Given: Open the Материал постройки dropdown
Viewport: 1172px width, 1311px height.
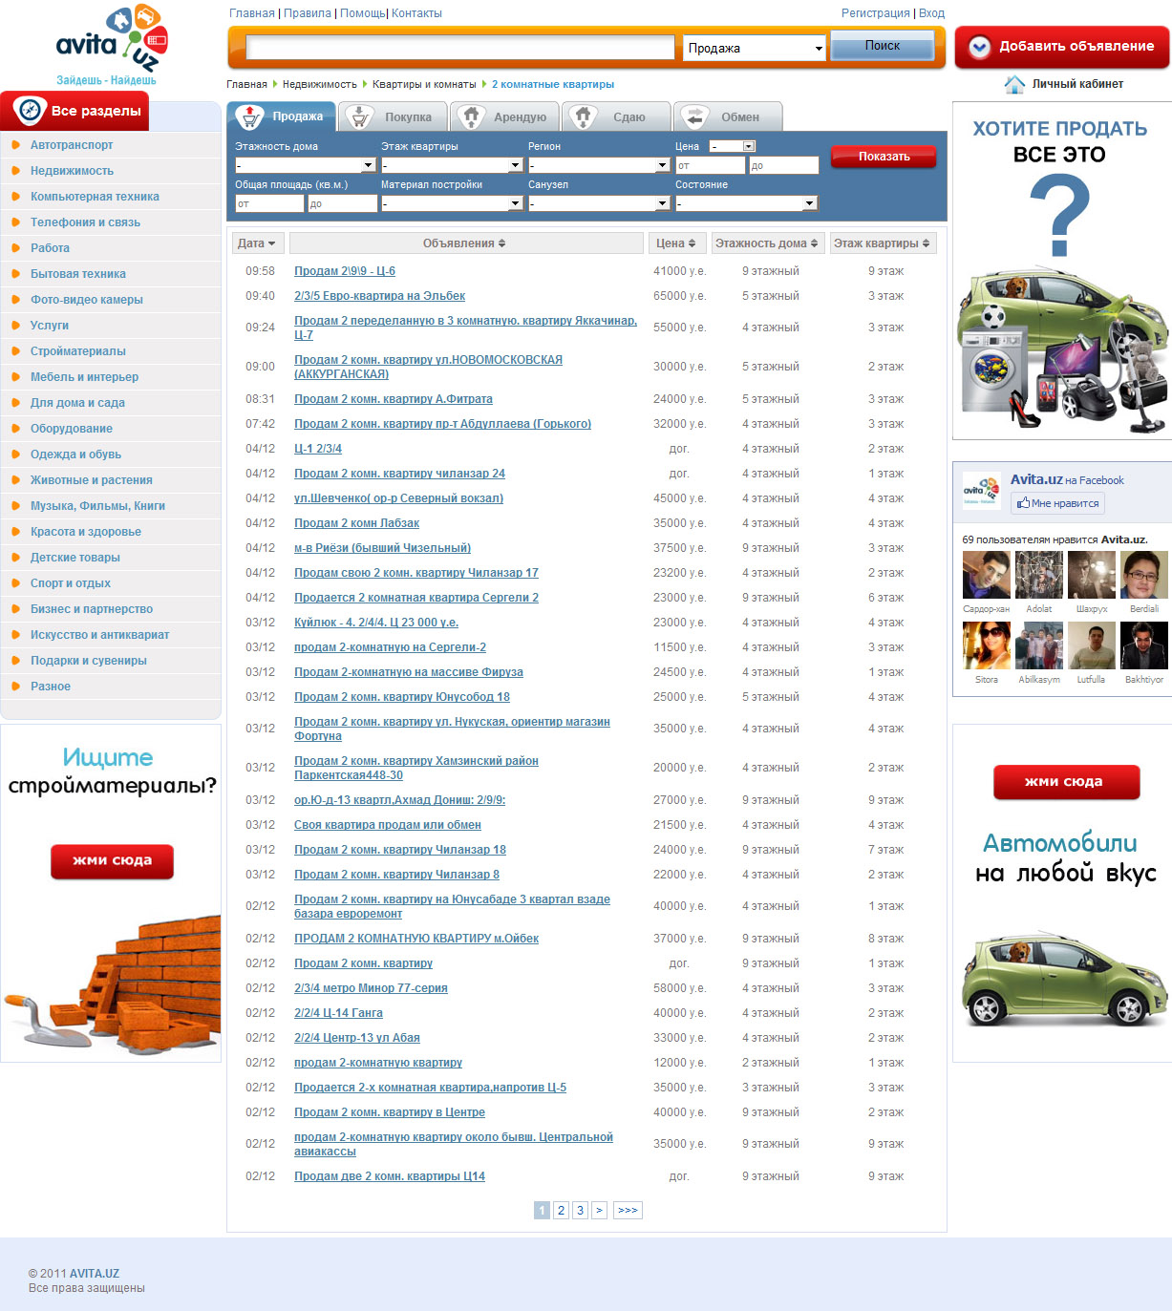Looking at the screenshot, I should tap(452, 203).
